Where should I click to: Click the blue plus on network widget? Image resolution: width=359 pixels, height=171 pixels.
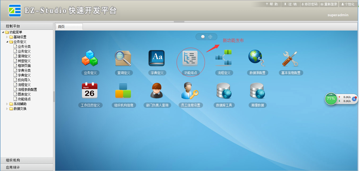[x=354, y=99]
